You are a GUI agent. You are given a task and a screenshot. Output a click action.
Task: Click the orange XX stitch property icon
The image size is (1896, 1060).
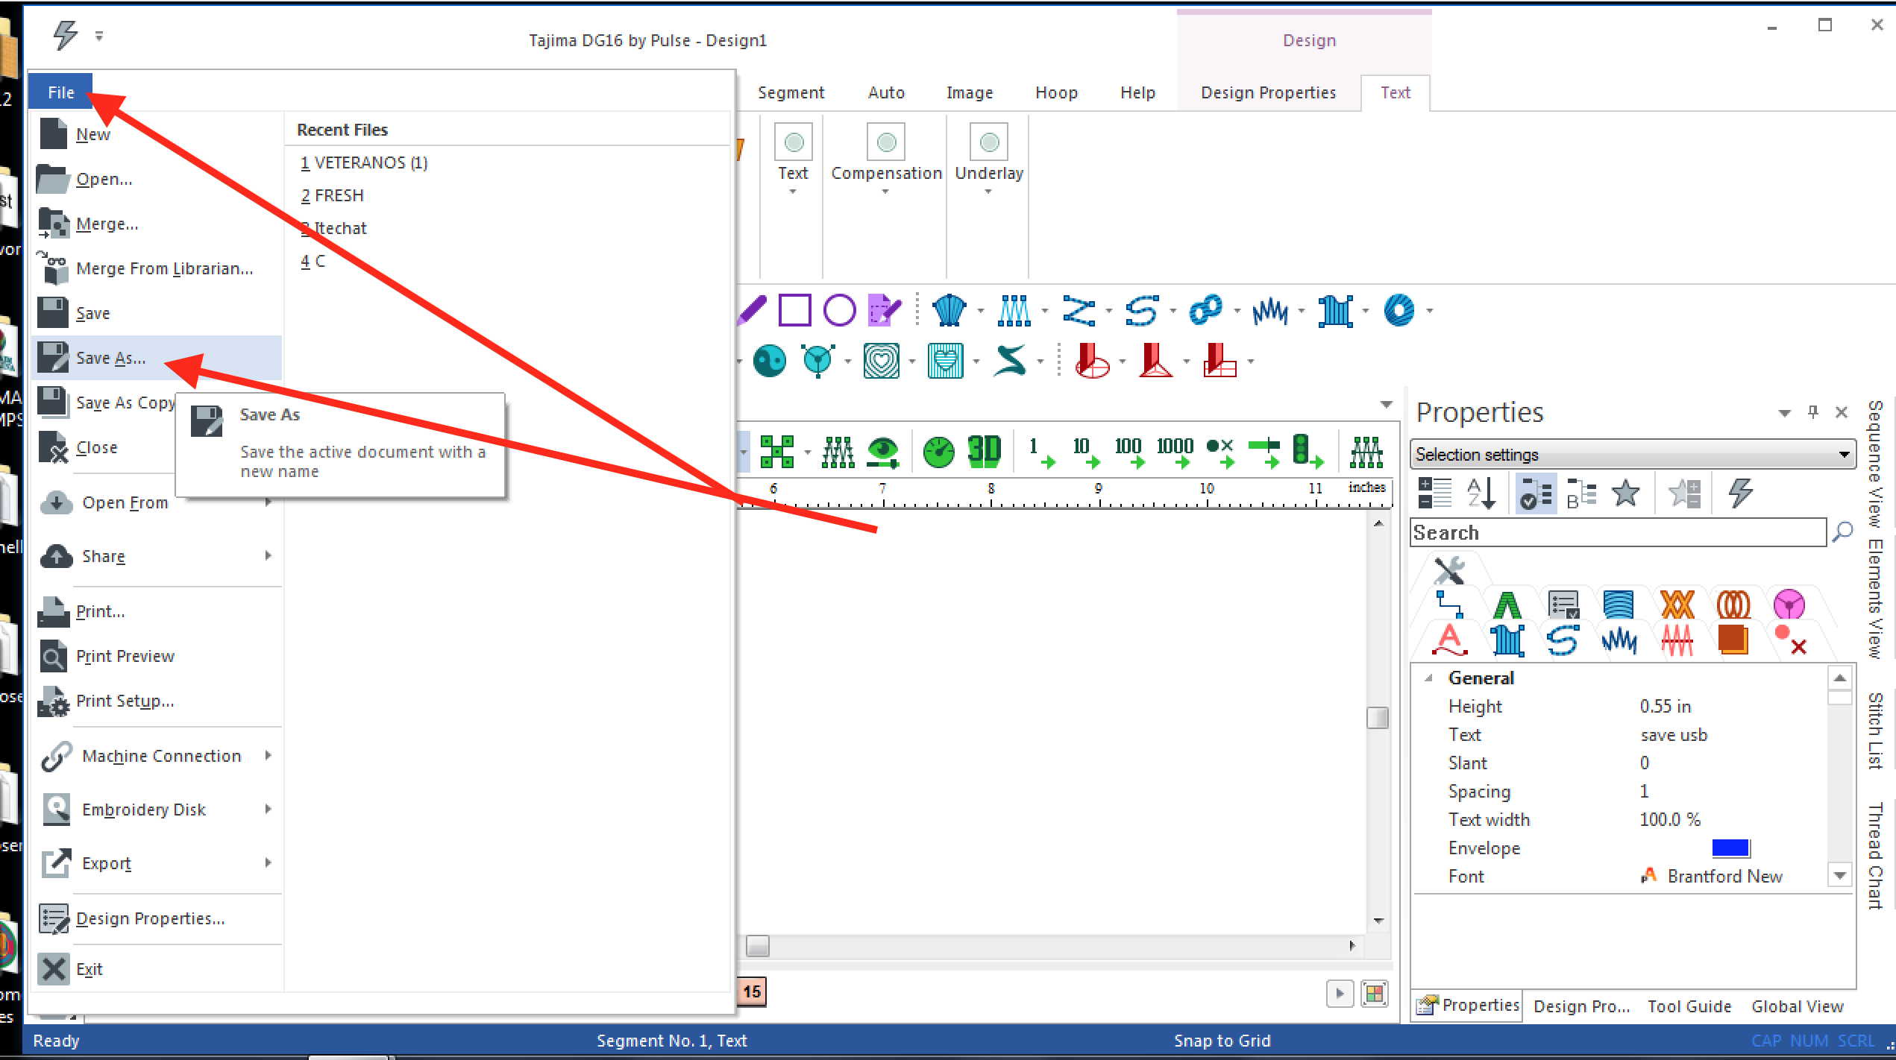pos(1677,605)
